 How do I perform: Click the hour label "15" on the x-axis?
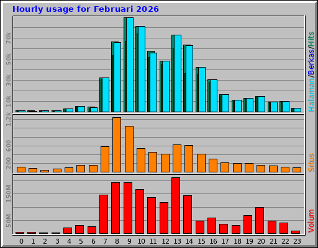201,241
